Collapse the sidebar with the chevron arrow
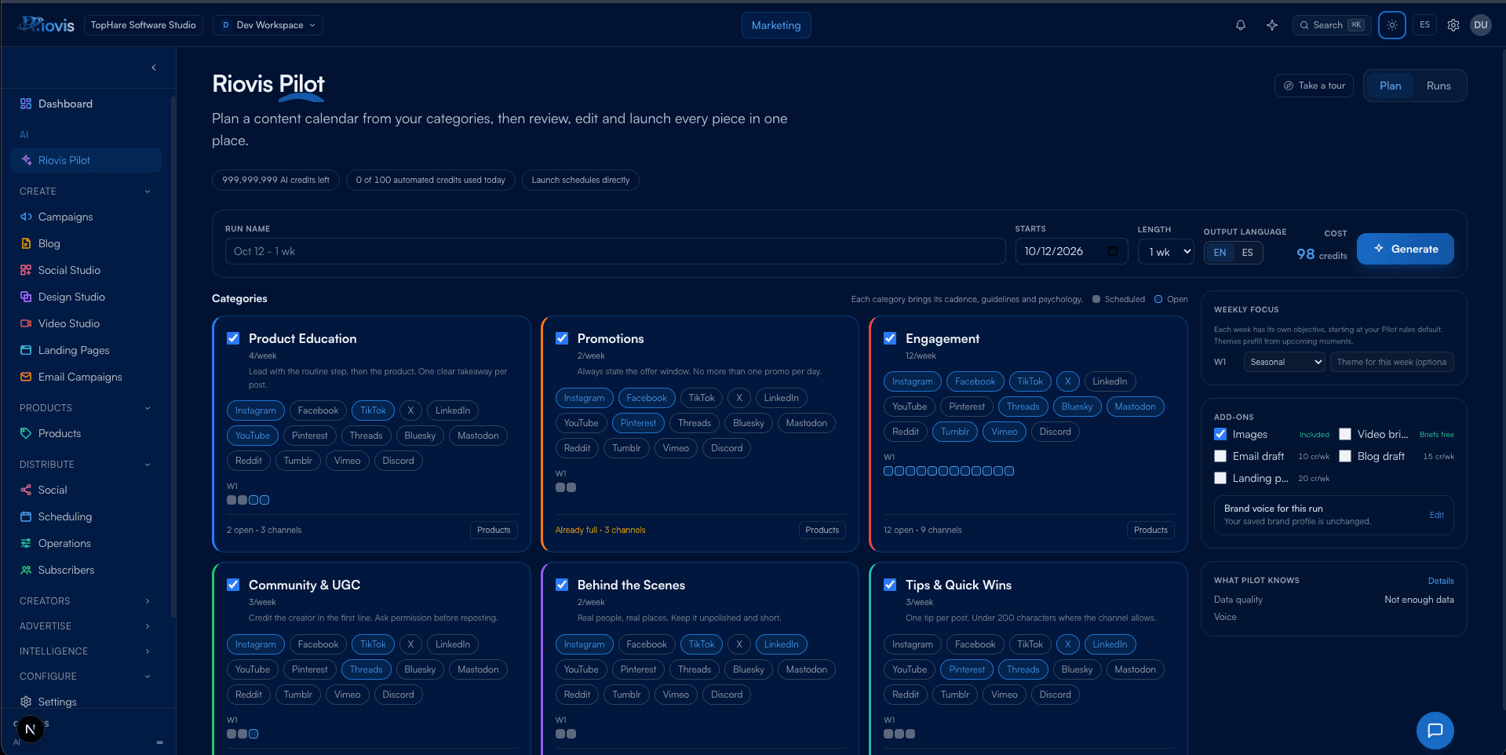The width and height of the screenshot is (1506, 755). (x=154, y=67)
